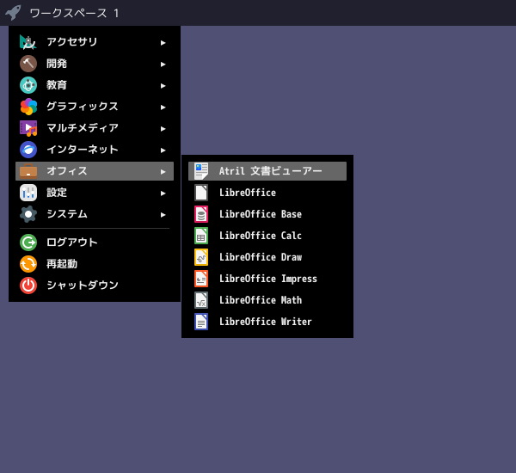
Task: Click the システム gear icon
Action: tap(28, 214)
